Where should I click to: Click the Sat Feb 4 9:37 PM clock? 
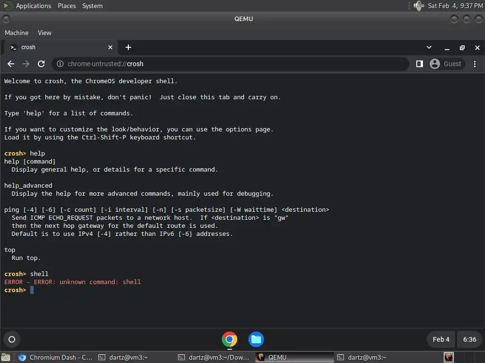(455, 6)
